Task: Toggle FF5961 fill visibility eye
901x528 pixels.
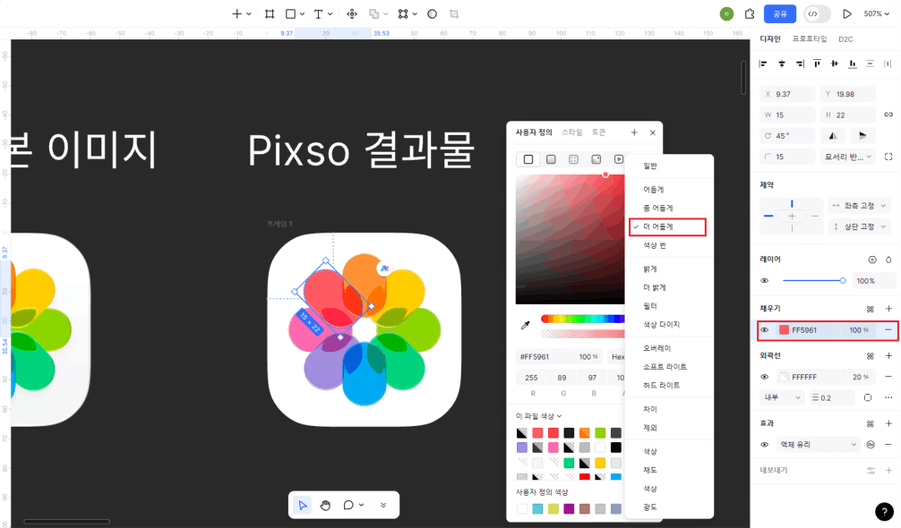Action: [x=764, y=330]
